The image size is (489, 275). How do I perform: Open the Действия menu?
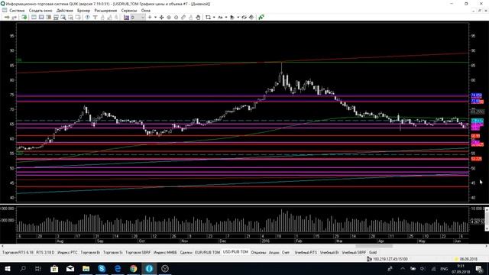[x=64, y=10]
